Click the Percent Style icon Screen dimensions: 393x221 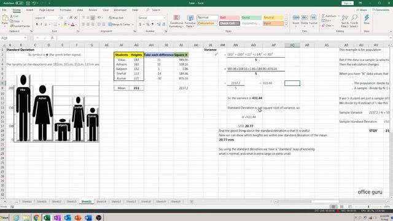coord(148,25)
